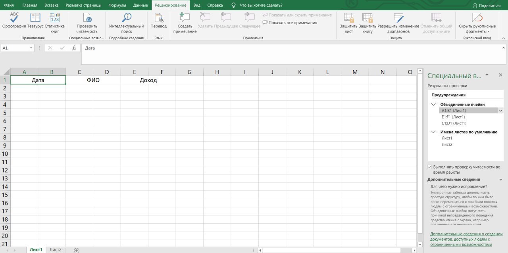Click the Поделиться share button

pyautogui.click(x=487, y=6)
